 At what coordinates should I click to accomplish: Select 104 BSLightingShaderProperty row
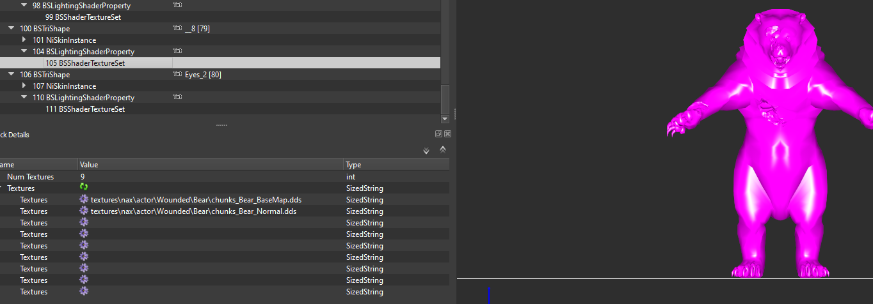tap(84, 52)
